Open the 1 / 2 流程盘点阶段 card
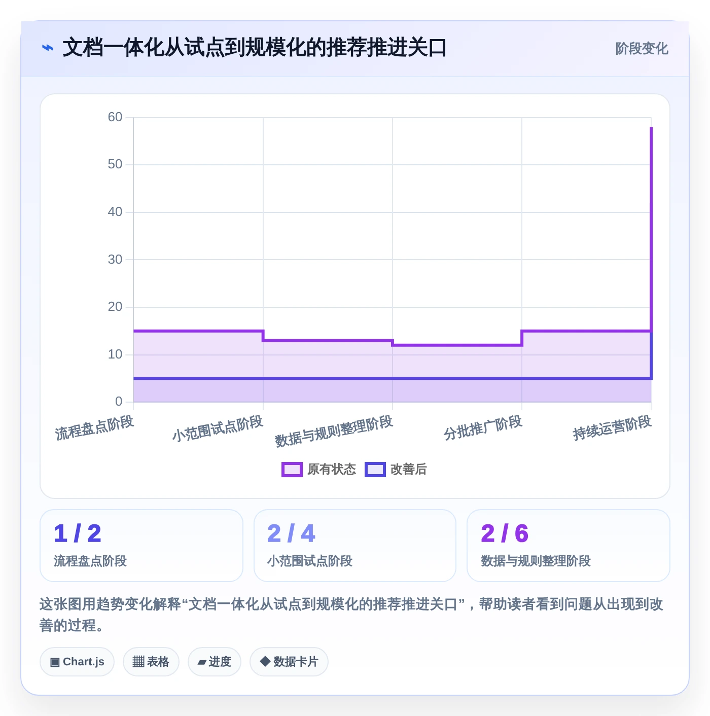Screen dimensions: 710x716 (x=141, y=546)
